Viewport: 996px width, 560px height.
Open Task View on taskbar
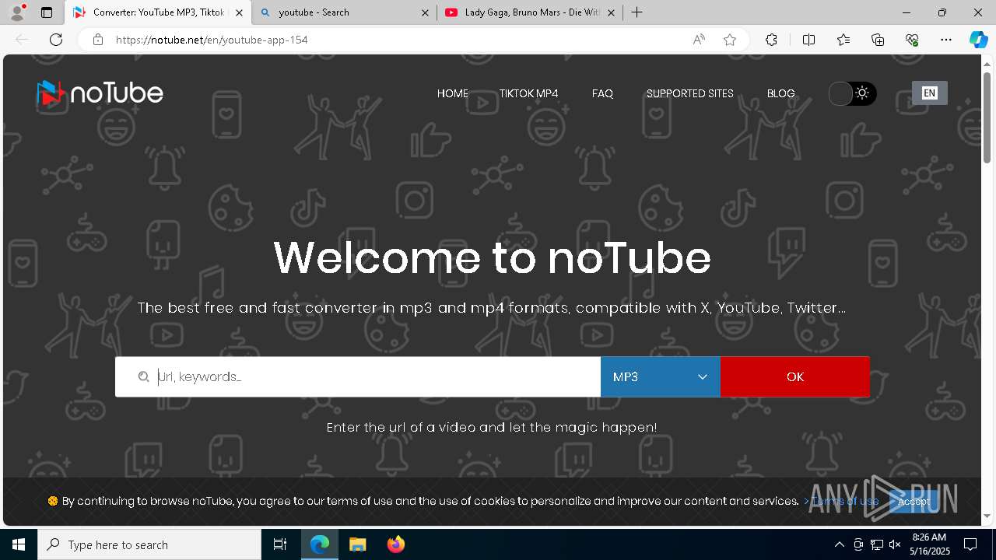pyautogui.click(x=280, y=544)
